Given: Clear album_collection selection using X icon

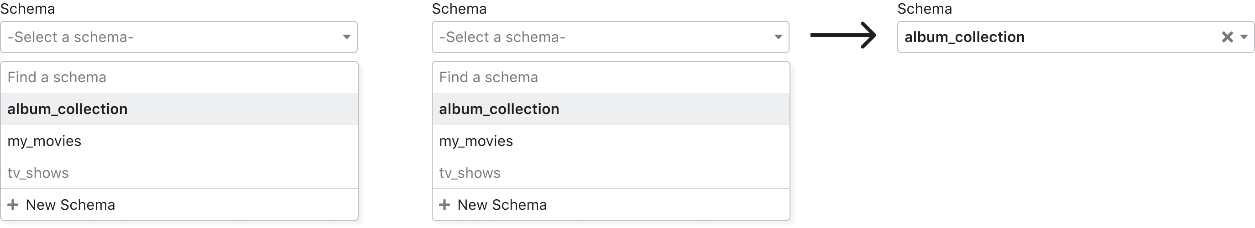Looking at the screenshot, I should point(1227,37).
